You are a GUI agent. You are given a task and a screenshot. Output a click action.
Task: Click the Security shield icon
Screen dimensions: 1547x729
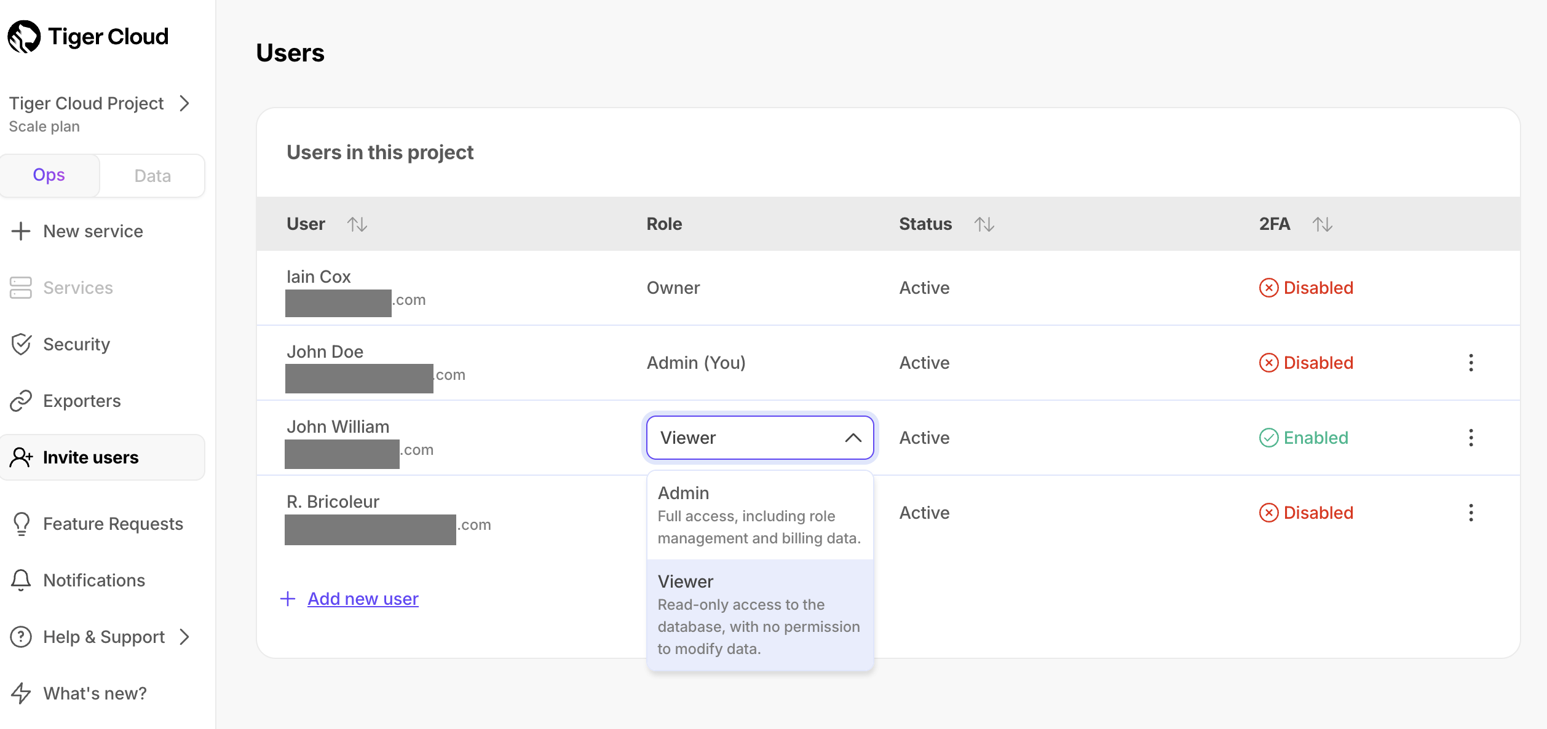point(22,344)
